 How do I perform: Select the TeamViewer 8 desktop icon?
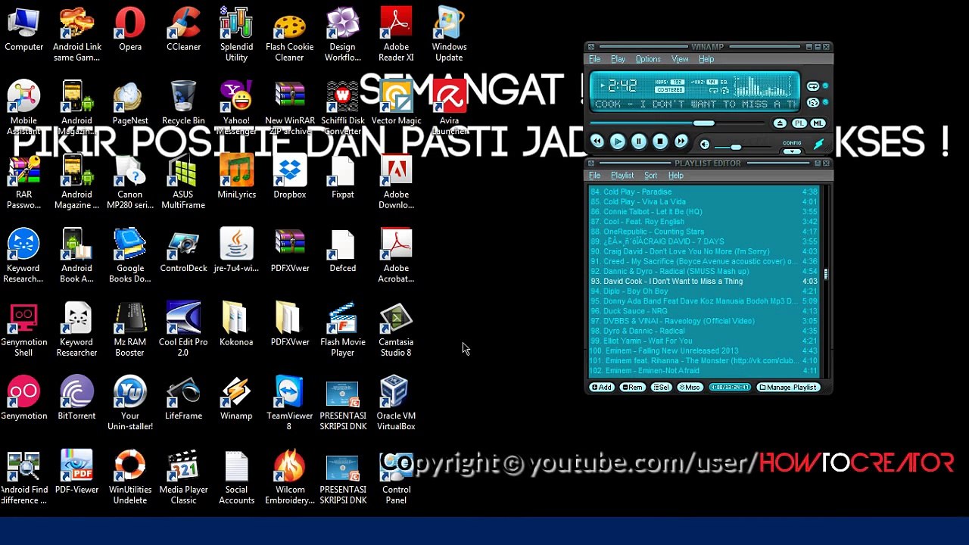289,403
